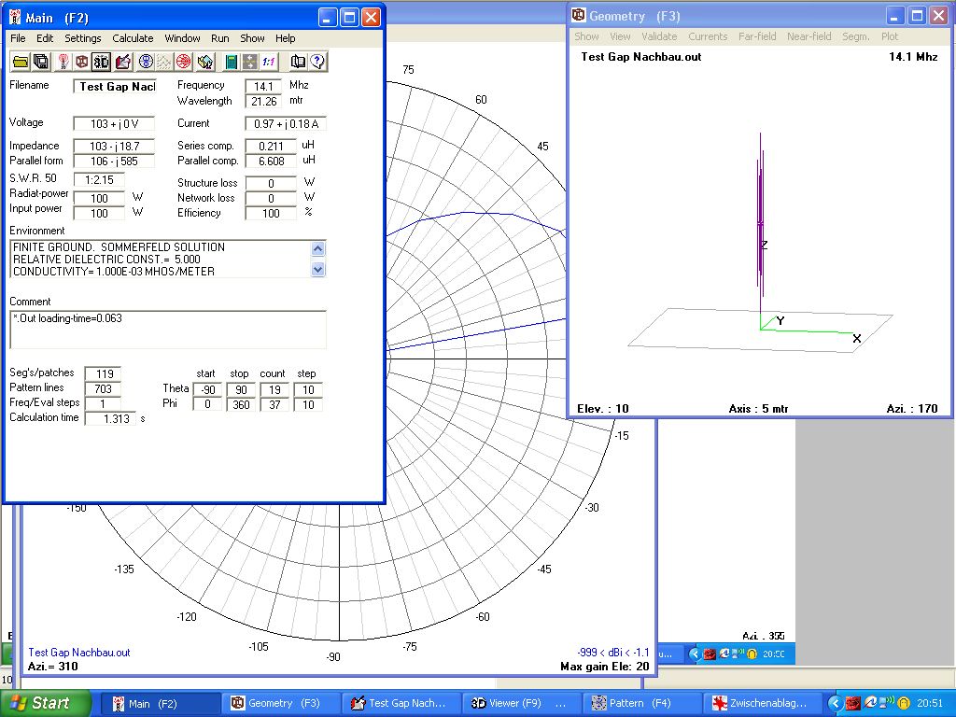Screen dimensions: 956x717
Task: Click the 3D viewer toolbar icon
Action: coord(102,62)
